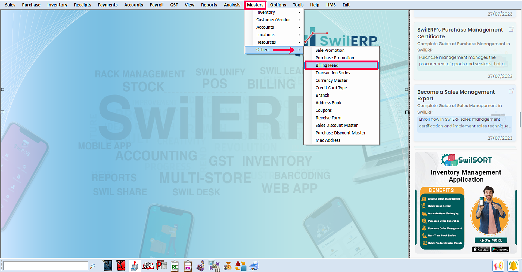
Task: Open the Help menu
Action: 315,5
